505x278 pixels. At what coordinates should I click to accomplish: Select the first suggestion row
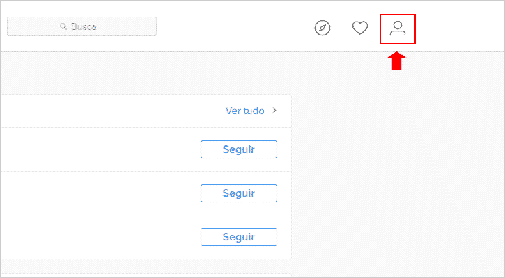click(146, 149)
